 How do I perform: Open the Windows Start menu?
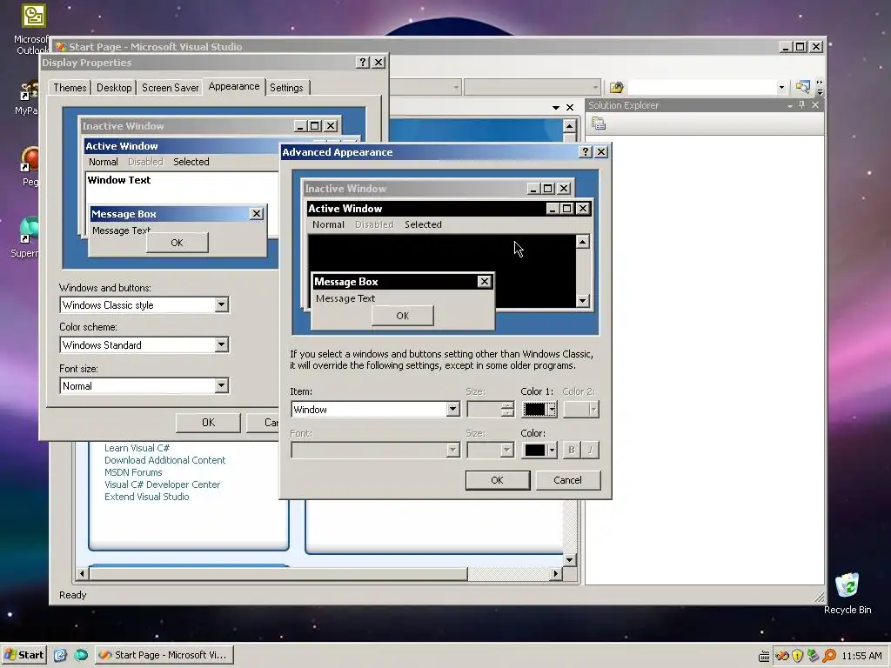pos(23,655)
